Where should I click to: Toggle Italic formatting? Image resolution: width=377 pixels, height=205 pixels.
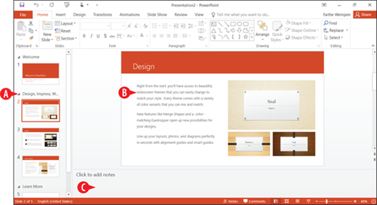click(91, 36)
